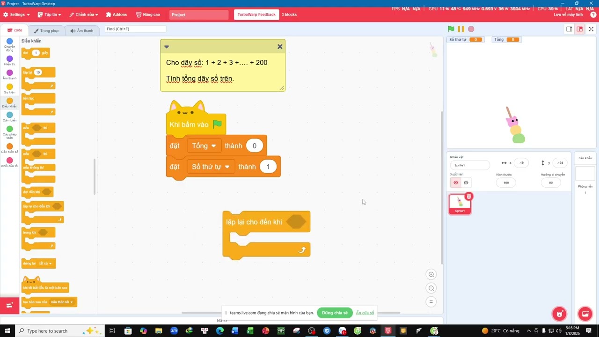Pause the project with the pause icon
The image size is (599, 337).
click(x=461, y=29)
